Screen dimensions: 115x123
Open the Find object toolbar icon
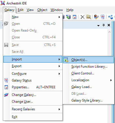(x=89, y=17)
